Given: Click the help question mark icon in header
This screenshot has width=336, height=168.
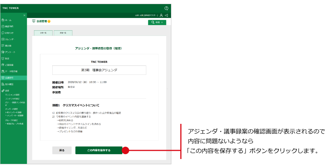Looking at the screenshot, I should [x=166, y=8].
